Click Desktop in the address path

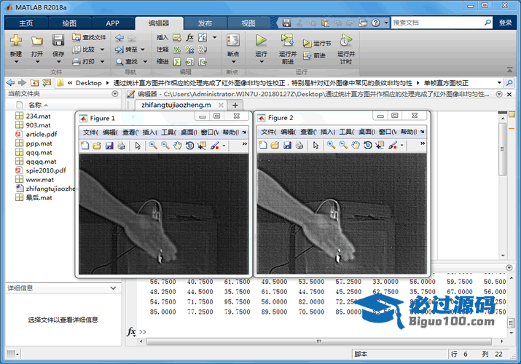pos(88,83)
